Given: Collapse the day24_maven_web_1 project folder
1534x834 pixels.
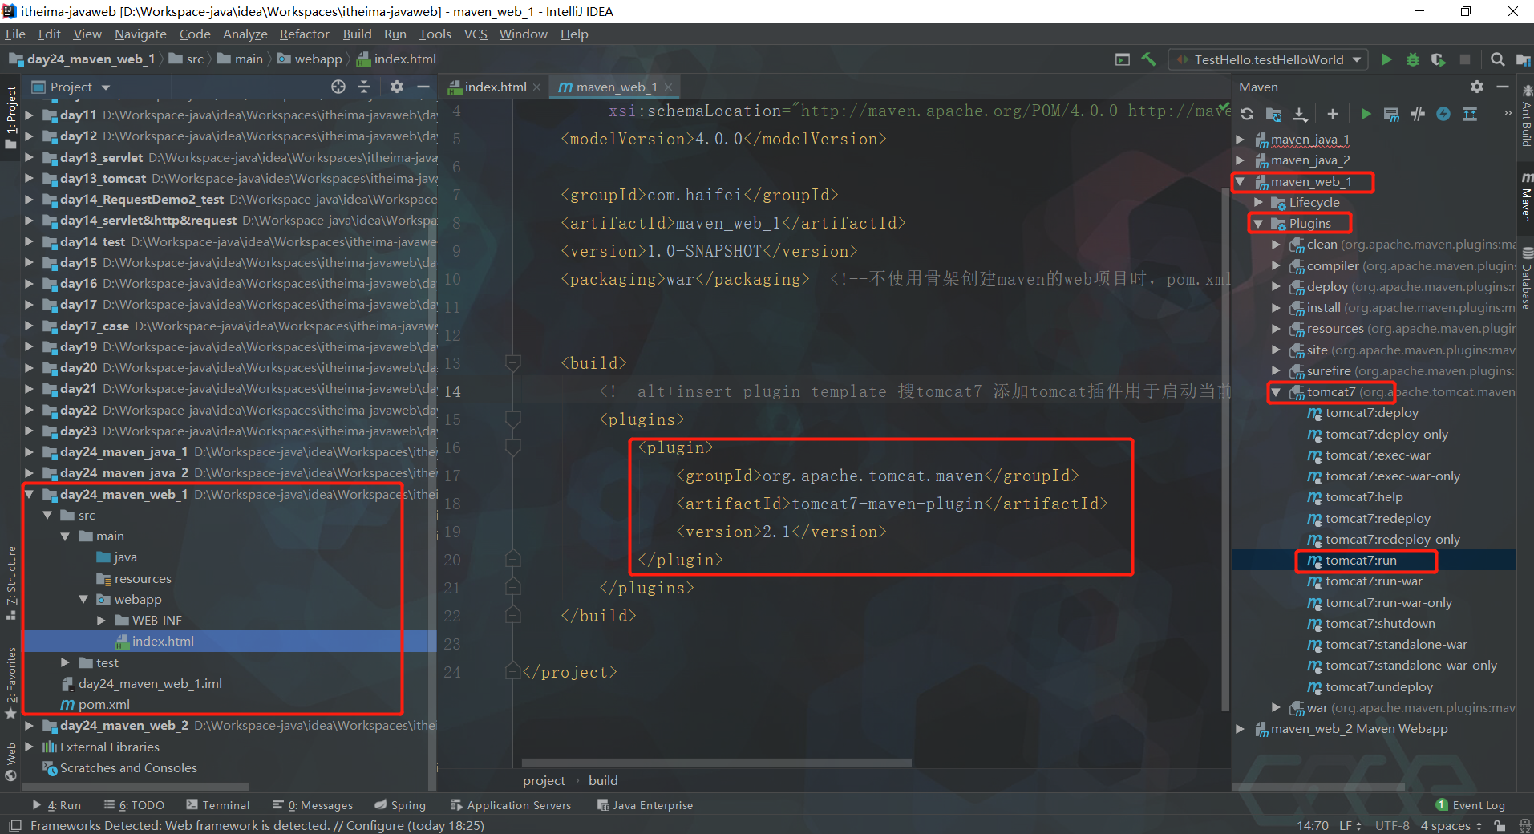Looking at the screenshot, I should click(x=30, y=495).
